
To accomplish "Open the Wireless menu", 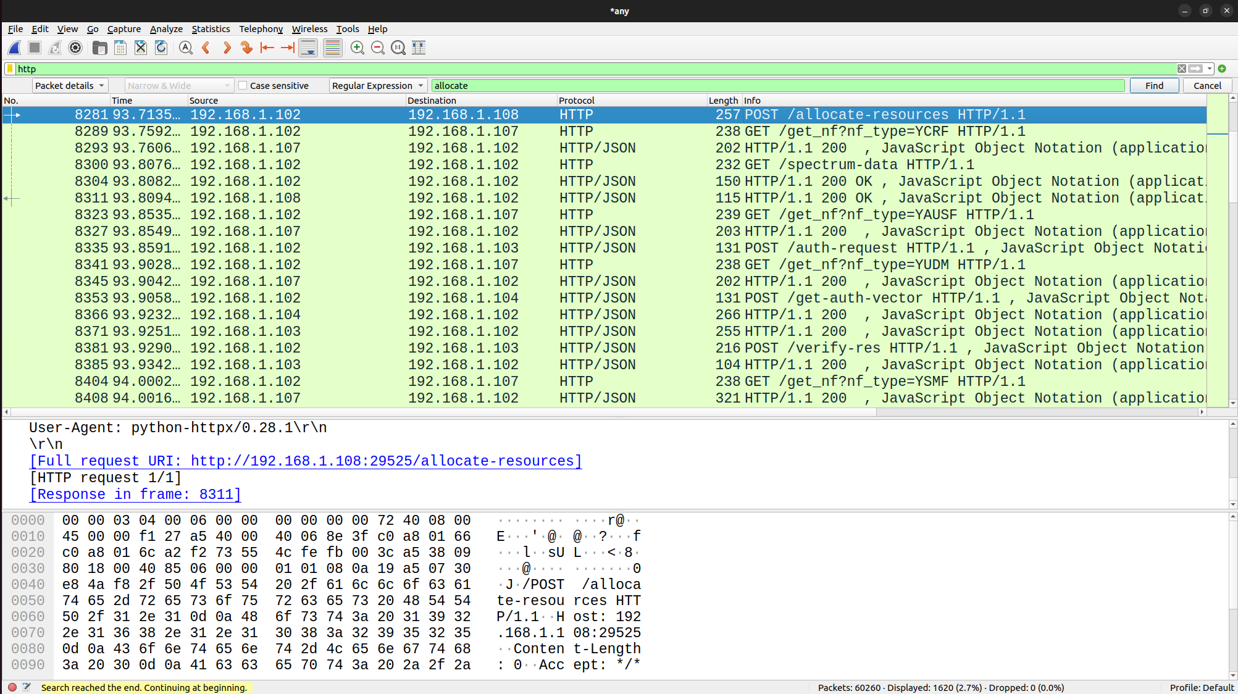I will [x=309, y=29].
